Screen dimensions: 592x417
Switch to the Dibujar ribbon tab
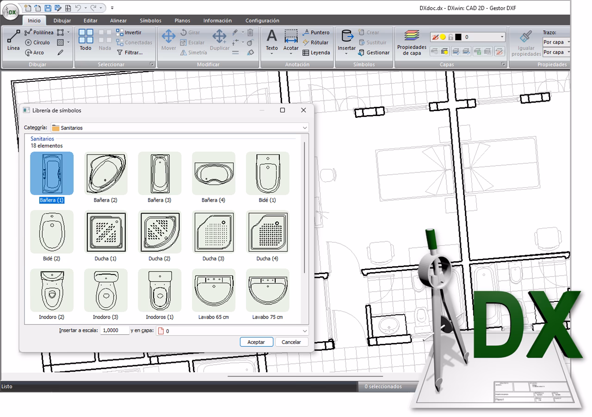tap(62, 20)
